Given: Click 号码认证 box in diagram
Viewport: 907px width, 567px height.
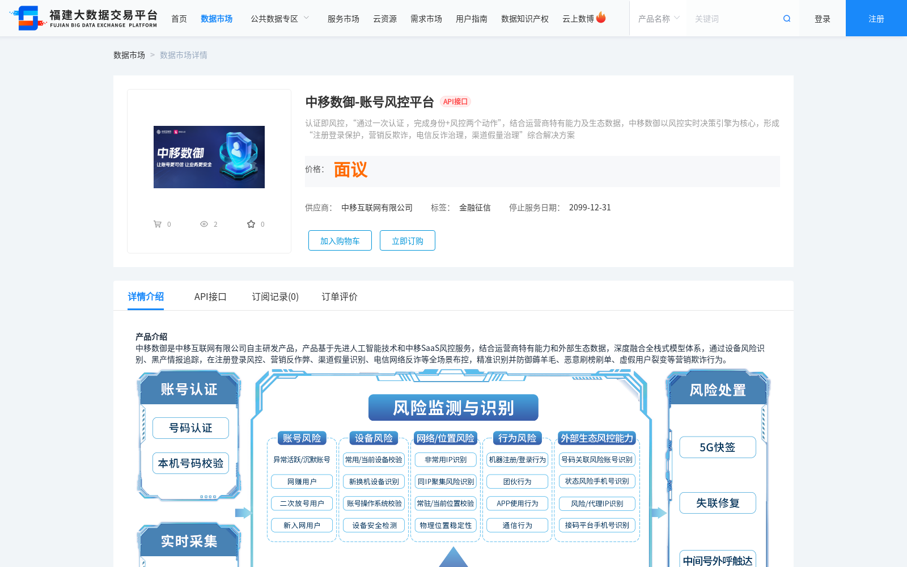Looking at the screenshot, I should pos(190,428).
